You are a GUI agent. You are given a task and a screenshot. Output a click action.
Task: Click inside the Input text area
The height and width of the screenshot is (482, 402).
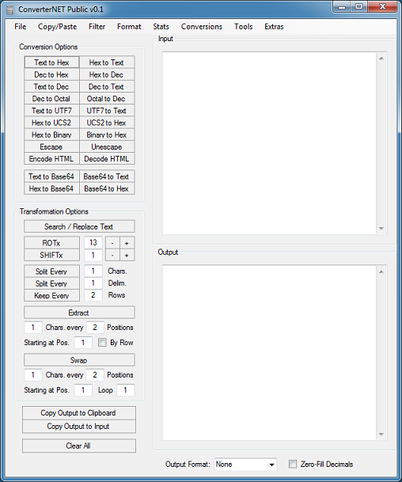coord(269,143)
